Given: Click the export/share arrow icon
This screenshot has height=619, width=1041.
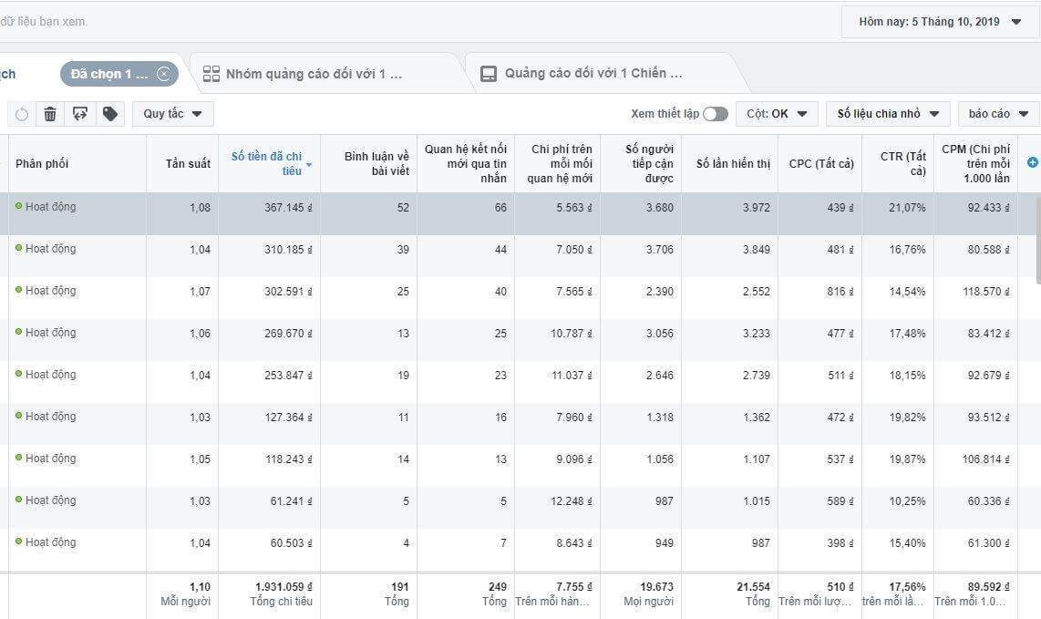Looking at the screenshot, I should pos(79,114).
